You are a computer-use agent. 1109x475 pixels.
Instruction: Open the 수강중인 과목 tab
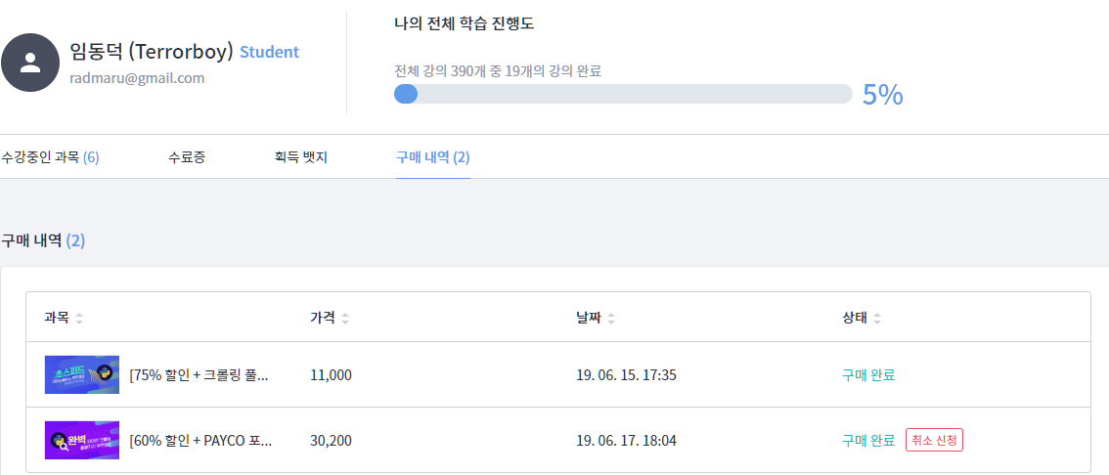(50, 157)
